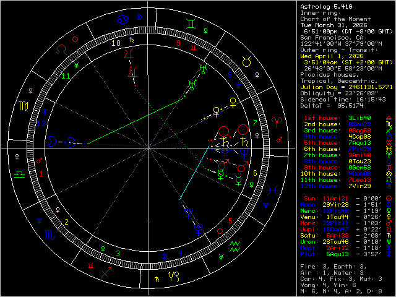The width and height of the screenshot is (396, 297).
Task: Click the Virgo glyph on the chart wheel
Action: click(23, 106)
